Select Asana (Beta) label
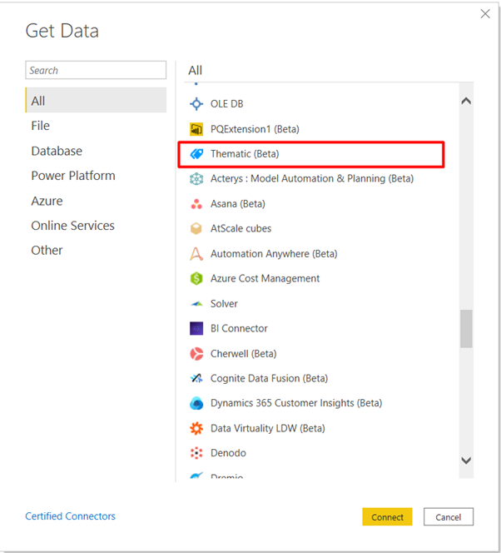Screen dimensions: 501x553 (238, 204)
